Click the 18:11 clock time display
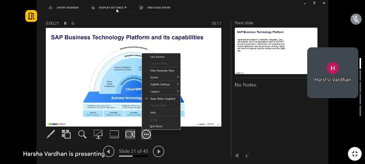Image resolution: width=365 pixels, height=164 pixels. [216, 23]
